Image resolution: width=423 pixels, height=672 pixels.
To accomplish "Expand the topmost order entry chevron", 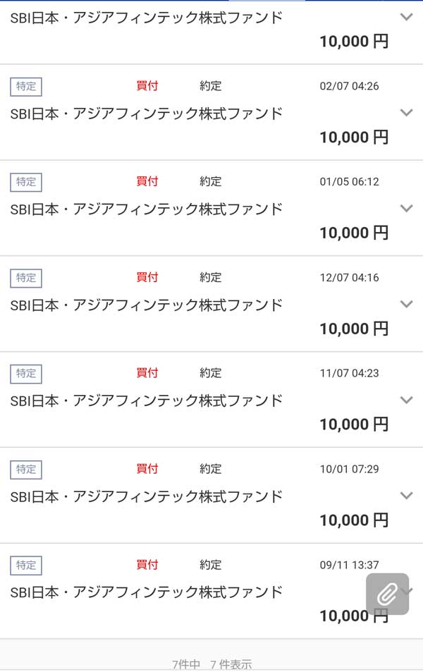I will pos(406,17).
